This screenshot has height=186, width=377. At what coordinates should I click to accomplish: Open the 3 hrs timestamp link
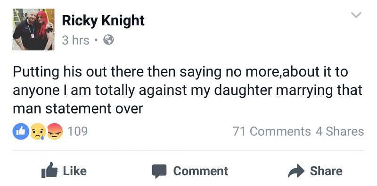point(75,40)
